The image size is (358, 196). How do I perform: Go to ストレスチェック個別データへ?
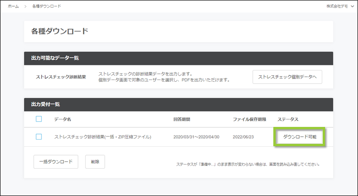287,77
